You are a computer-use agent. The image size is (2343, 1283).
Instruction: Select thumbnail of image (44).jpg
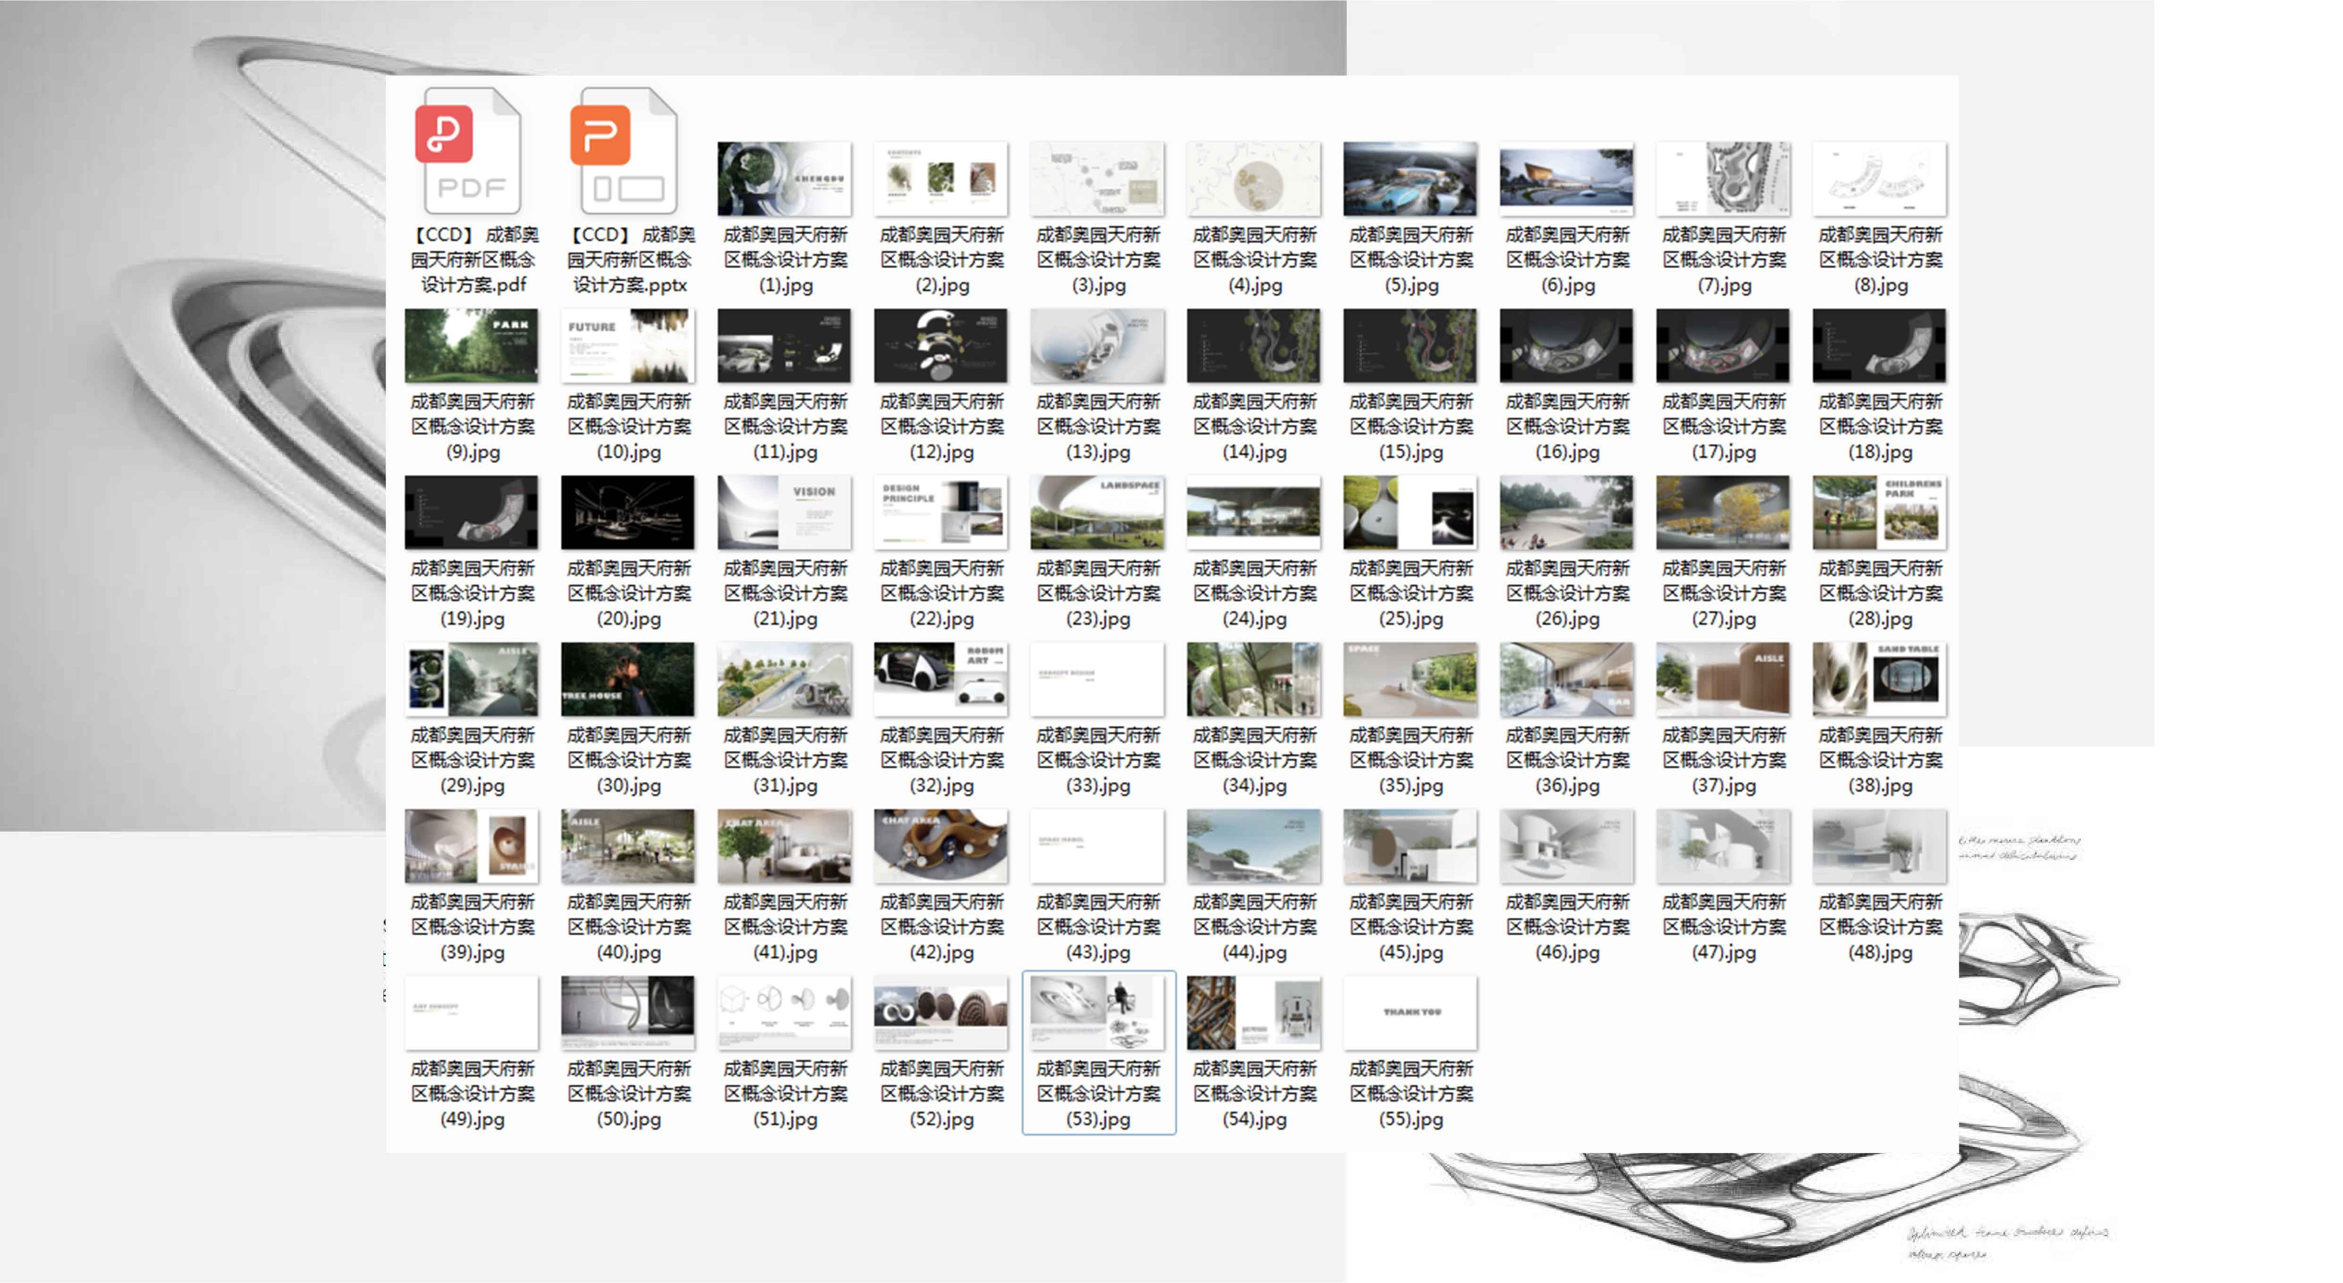(1253, 847)
